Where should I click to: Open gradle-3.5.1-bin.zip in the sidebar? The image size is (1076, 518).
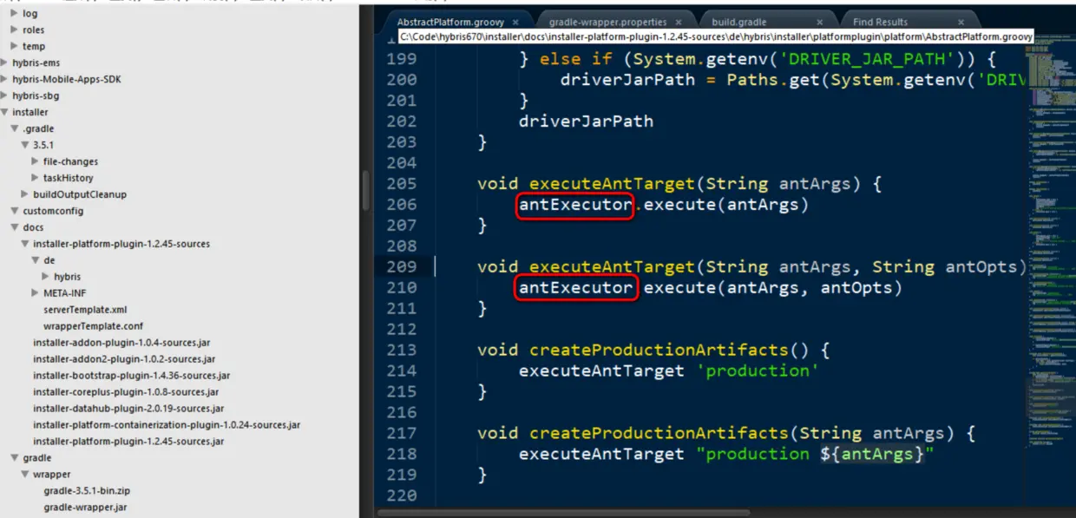pyautogui.click(x=87, y=491)
